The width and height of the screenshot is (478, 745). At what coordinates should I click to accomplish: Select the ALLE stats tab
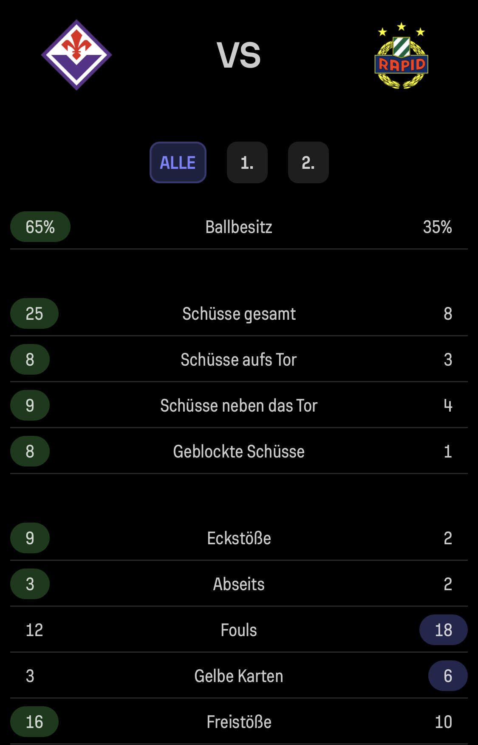click(178, 162)
